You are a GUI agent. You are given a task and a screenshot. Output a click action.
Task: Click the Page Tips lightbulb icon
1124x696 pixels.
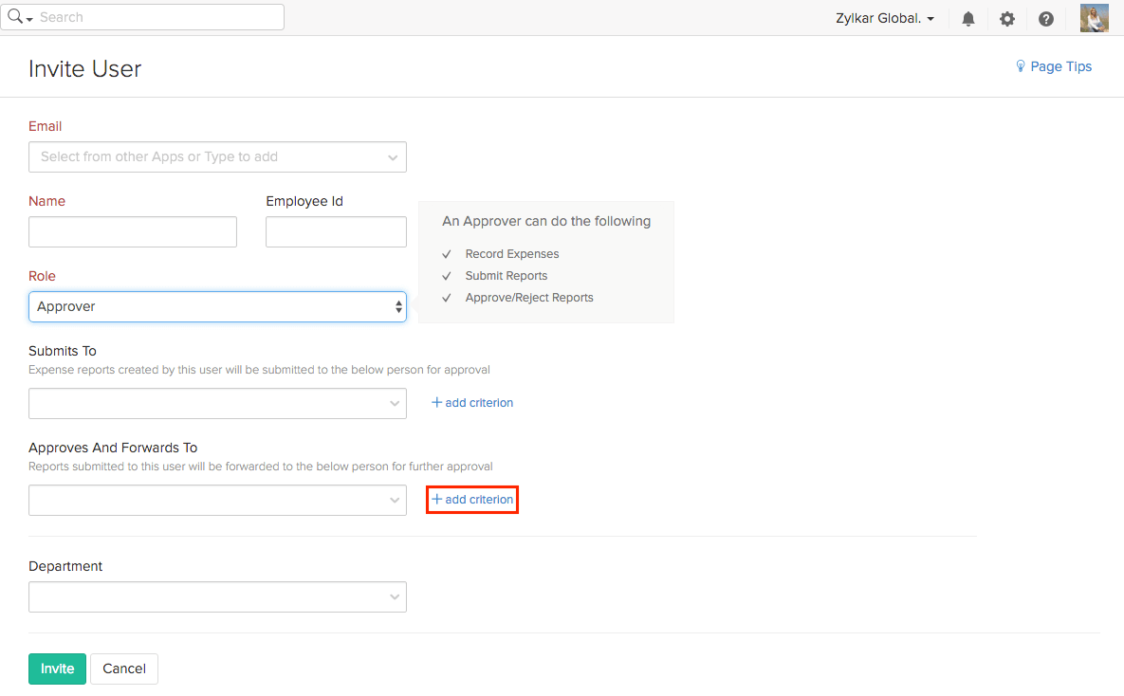click(x=1021, y=66)
